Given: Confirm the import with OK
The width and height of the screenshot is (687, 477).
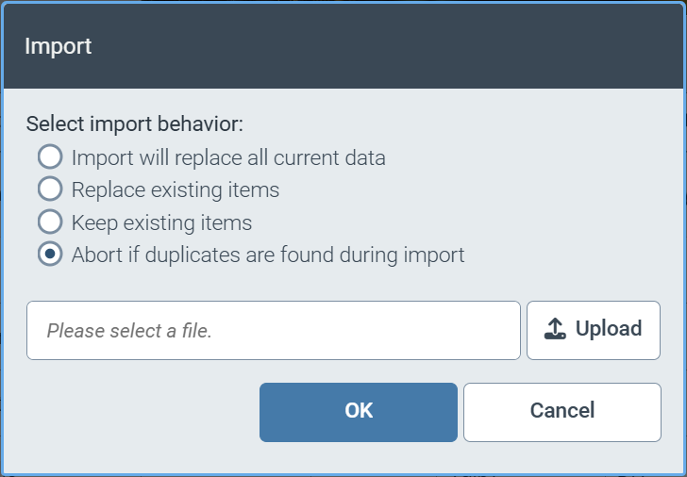Looking at the screenshot, I should [x=359, y=411].
